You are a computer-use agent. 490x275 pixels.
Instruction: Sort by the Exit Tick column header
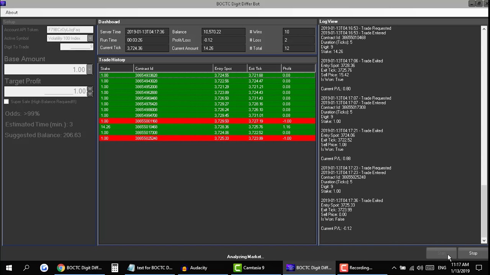pyautogui.click(x=264, y=69)
